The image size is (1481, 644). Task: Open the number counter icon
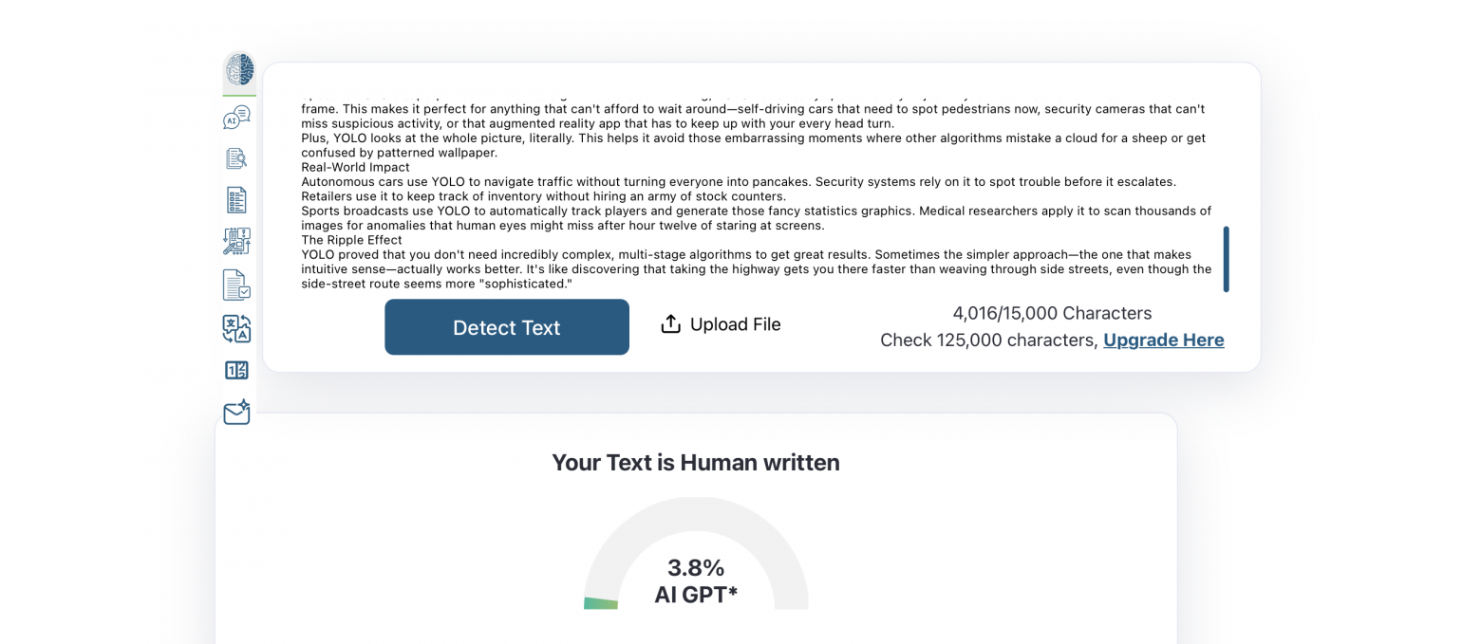(x=236, y=370)
